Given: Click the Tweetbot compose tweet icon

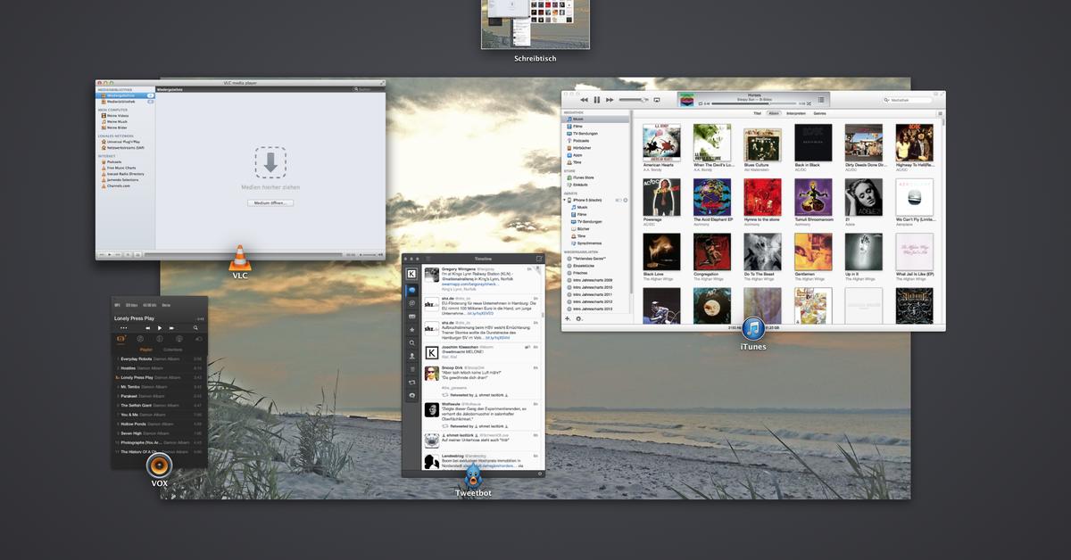Looking at the screenshot, I should click(x=538, y=259).
